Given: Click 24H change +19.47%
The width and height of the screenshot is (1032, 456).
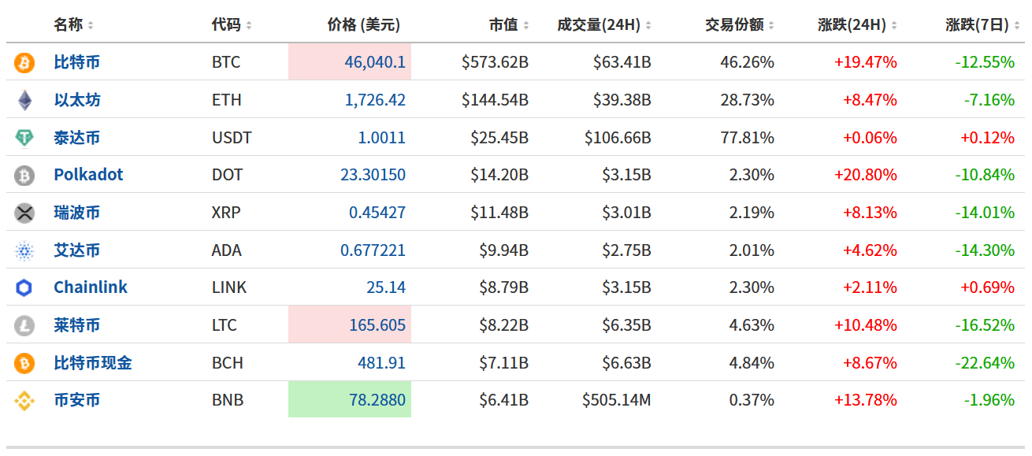Looking at the screenshot, I should (x=866, y=62).
